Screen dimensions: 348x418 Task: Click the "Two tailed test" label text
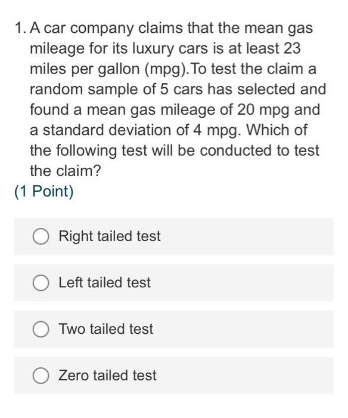(106, 329)
